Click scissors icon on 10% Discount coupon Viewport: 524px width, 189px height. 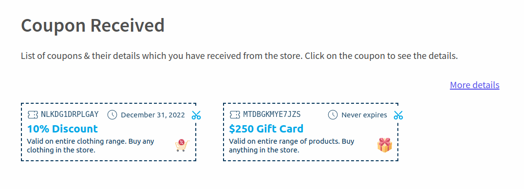196,115
